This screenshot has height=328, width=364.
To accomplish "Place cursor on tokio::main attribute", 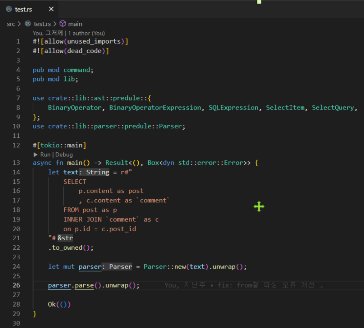I will coord(61,145).
